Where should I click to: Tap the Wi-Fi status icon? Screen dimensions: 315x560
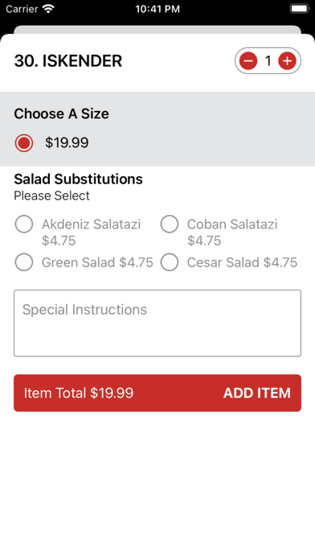(x=47, y=9)
